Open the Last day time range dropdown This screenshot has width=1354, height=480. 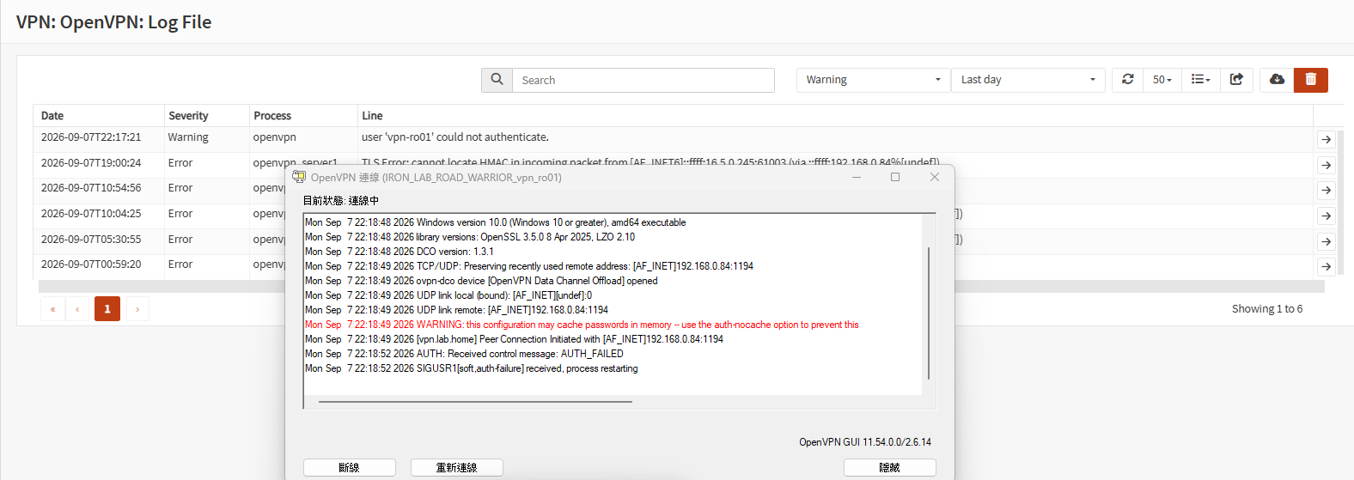[x=1028, y=80]
